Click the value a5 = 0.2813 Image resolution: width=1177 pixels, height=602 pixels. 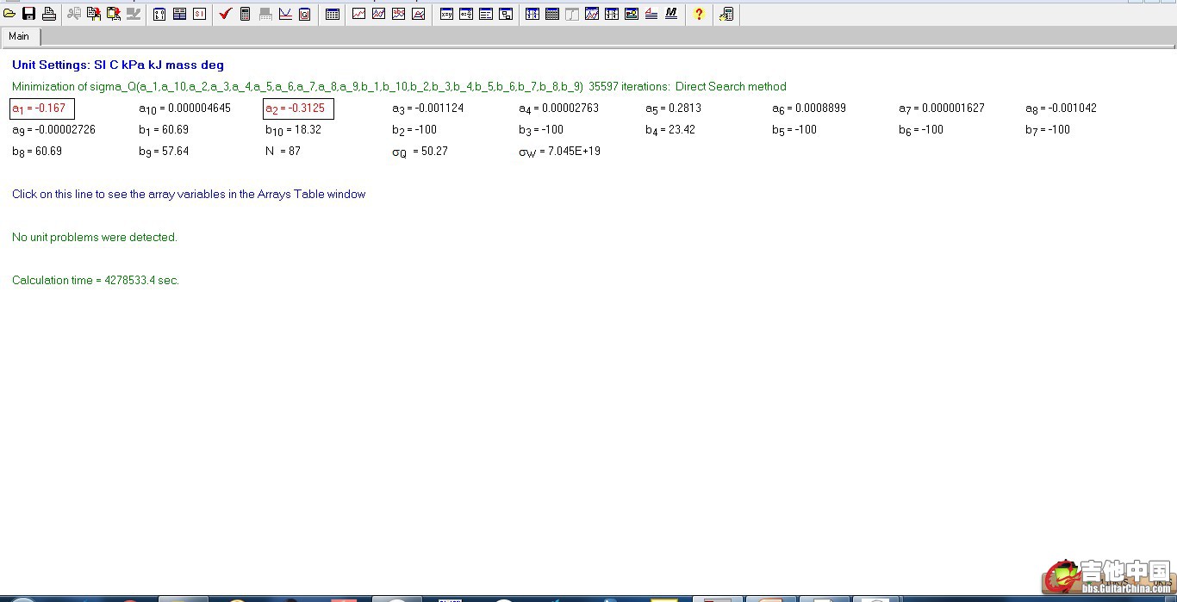tap(673, 109)
